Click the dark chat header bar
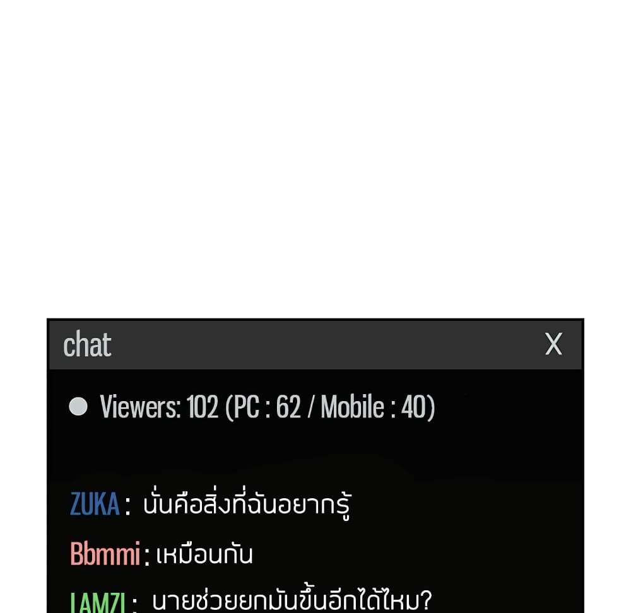The width and height of the screenshot is (631, 613). [x=315, y=345]
